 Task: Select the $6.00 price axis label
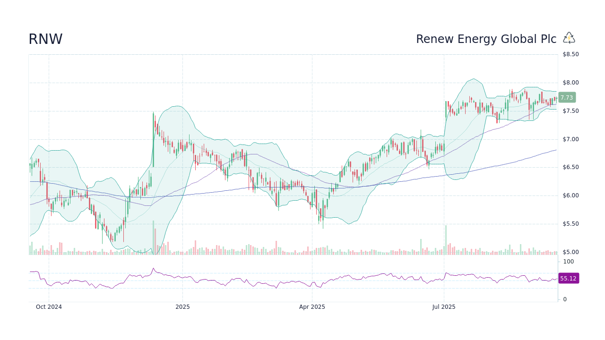(570, 195)
